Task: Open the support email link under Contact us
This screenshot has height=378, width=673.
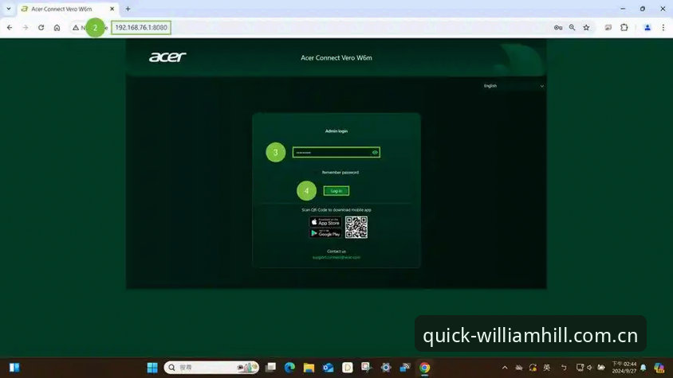Action: [336, 258]
